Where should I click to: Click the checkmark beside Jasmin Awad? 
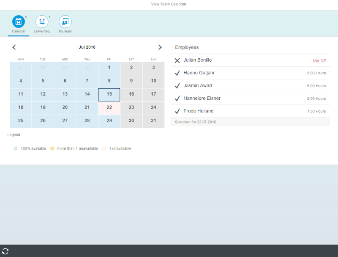177,86
